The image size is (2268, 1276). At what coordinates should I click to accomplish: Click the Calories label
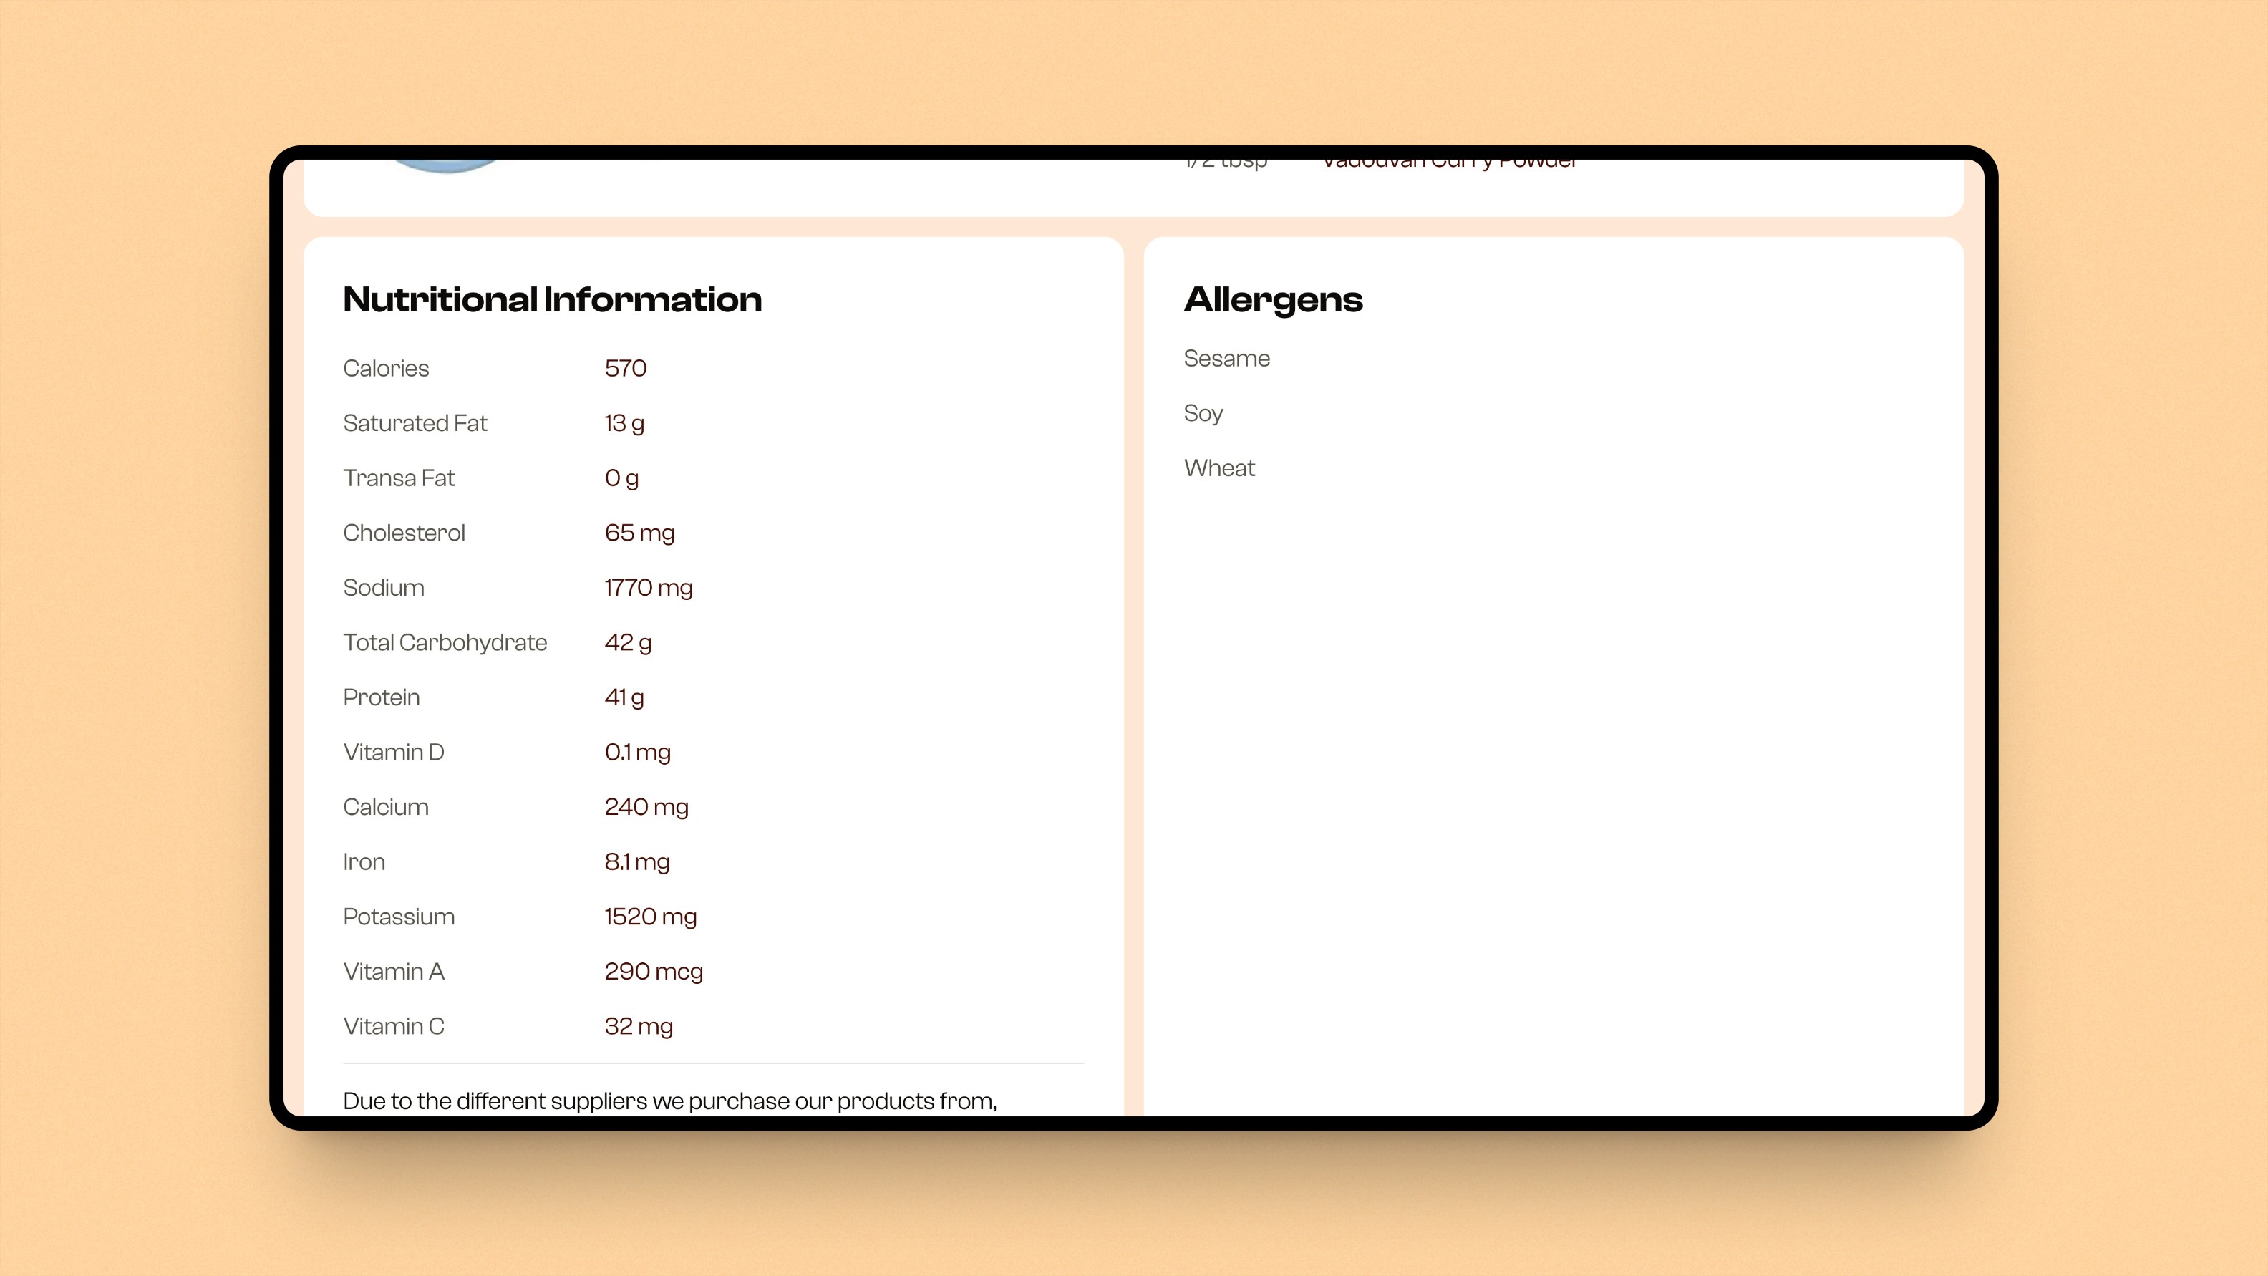(386, 368)
